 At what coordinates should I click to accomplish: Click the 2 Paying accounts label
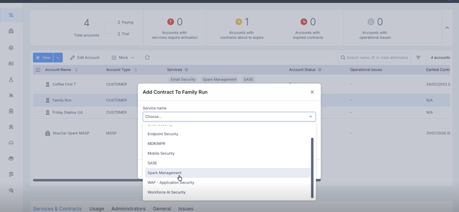click(125, 22)
